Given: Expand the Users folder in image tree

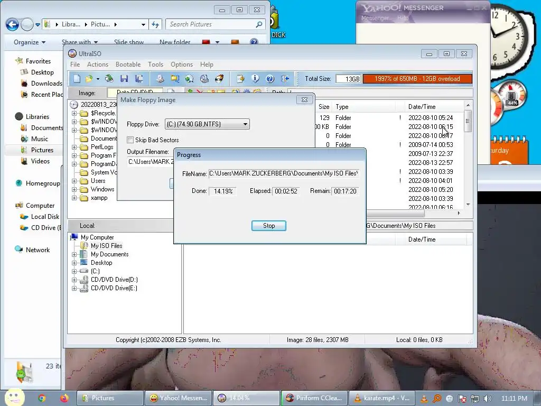Looking at the screenshot, I should tap(74, 181).
